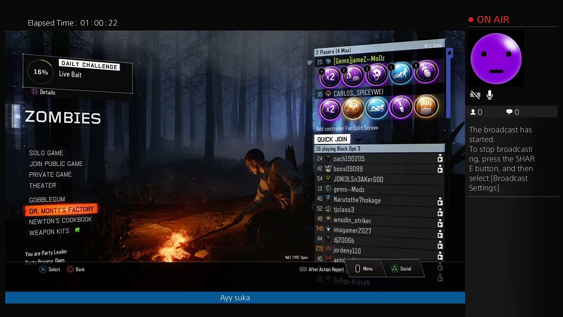Click join icon on wnodin_striker row
Viewport: 563px width, 317px height.
[x=440, y=224]
